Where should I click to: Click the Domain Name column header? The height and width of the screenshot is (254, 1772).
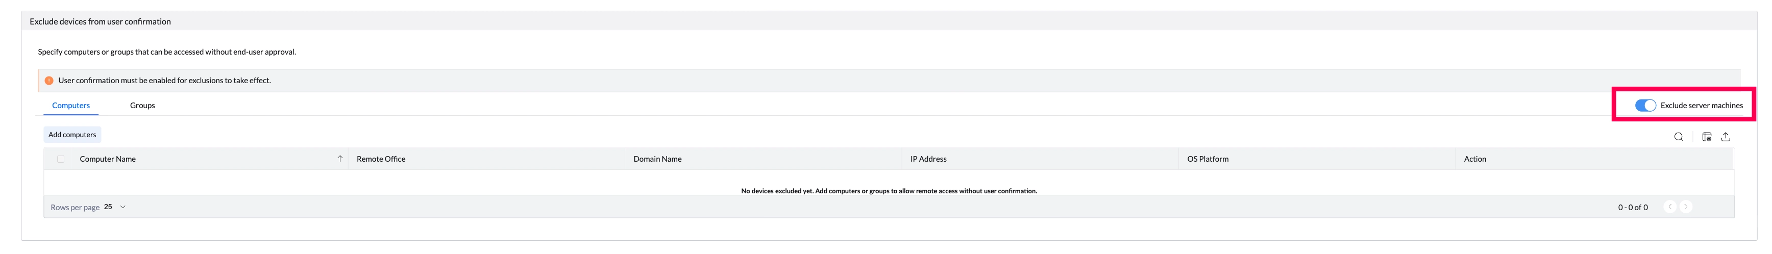[x=658, y=159]
